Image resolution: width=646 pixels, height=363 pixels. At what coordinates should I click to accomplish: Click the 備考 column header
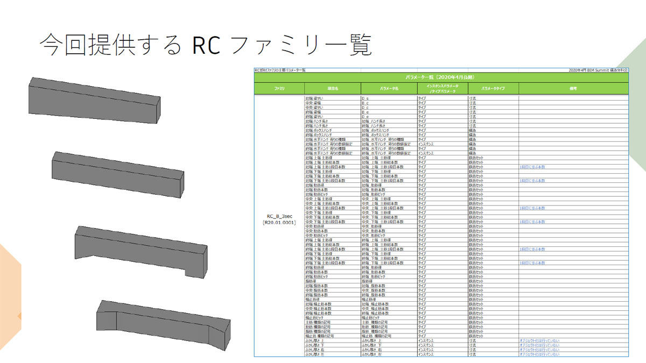coord(573,89)
